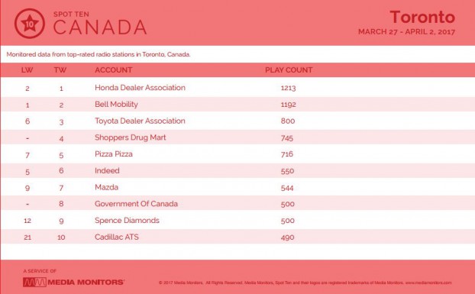The height and width of the screenshot is (294, 475).
Task: Select the Honda Dealer Association row
Action: (x=237, y=88)
